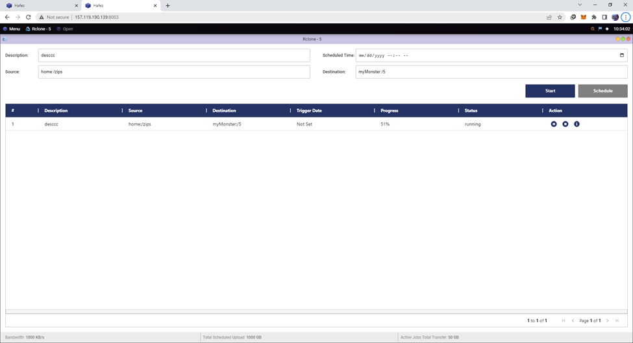Sort by the Status column header
The height and width of the screenshot is (343, 633).
pyautogui.click(x=471, y=110)
